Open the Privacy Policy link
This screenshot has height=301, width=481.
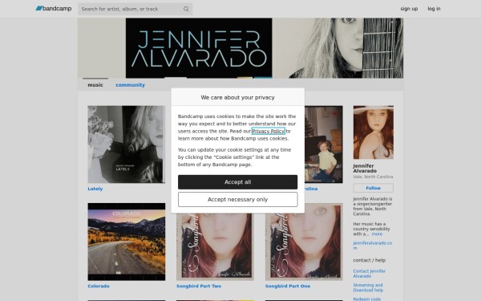(268, 131)
